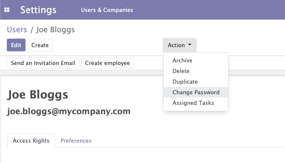This screenshot has height=163, width=285.
Task: Send an Invitation Email
Action: click(43, 63)
